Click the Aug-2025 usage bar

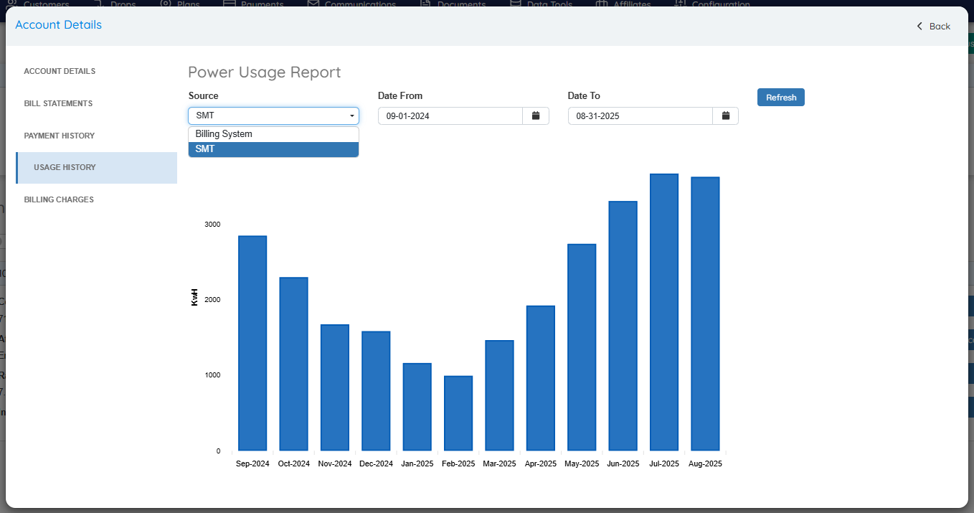click(x=705, y=314)
